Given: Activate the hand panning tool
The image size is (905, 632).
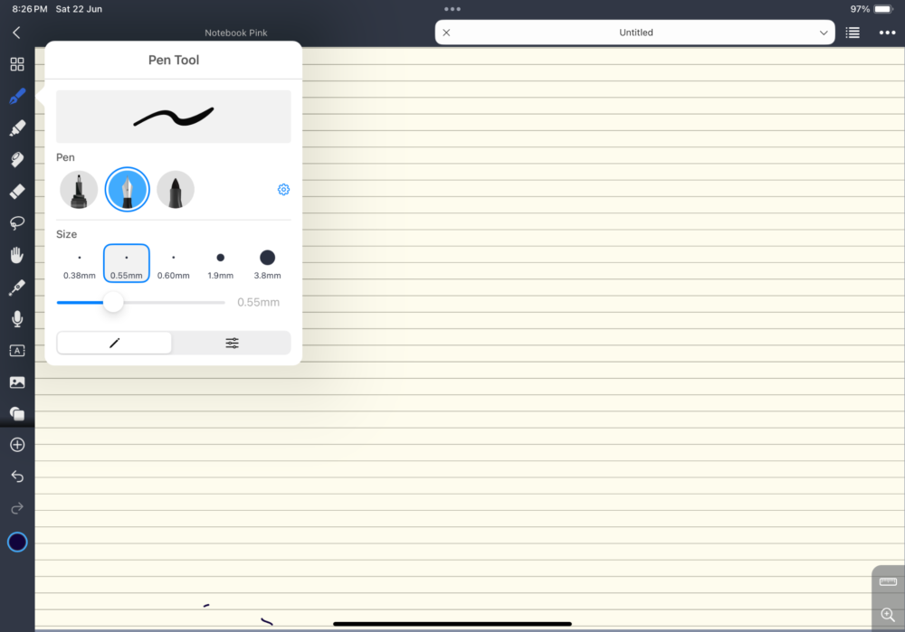Looking at the screenshot, I should coord(16,254).
